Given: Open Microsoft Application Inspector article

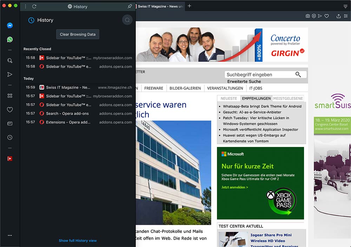Looking at the screenshot, I should click(260, 129).
